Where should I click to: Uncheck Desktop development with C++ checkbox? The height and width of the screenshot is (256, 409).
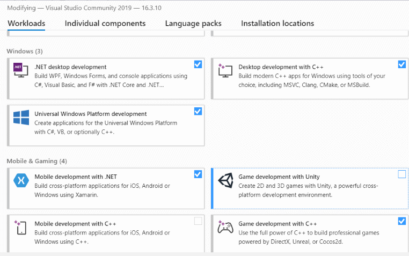point(401,64)
